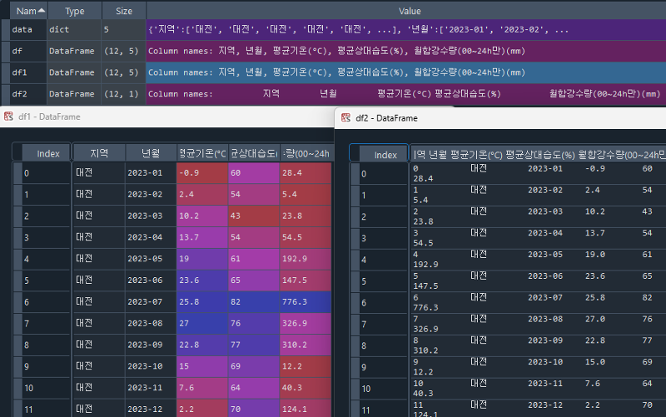Click the Value column header

pyautogui.click(x=410, y=11)
